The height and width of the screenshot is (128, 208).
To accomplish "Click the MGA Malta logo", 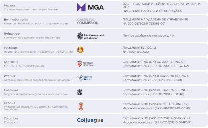I will coord(90,7).
